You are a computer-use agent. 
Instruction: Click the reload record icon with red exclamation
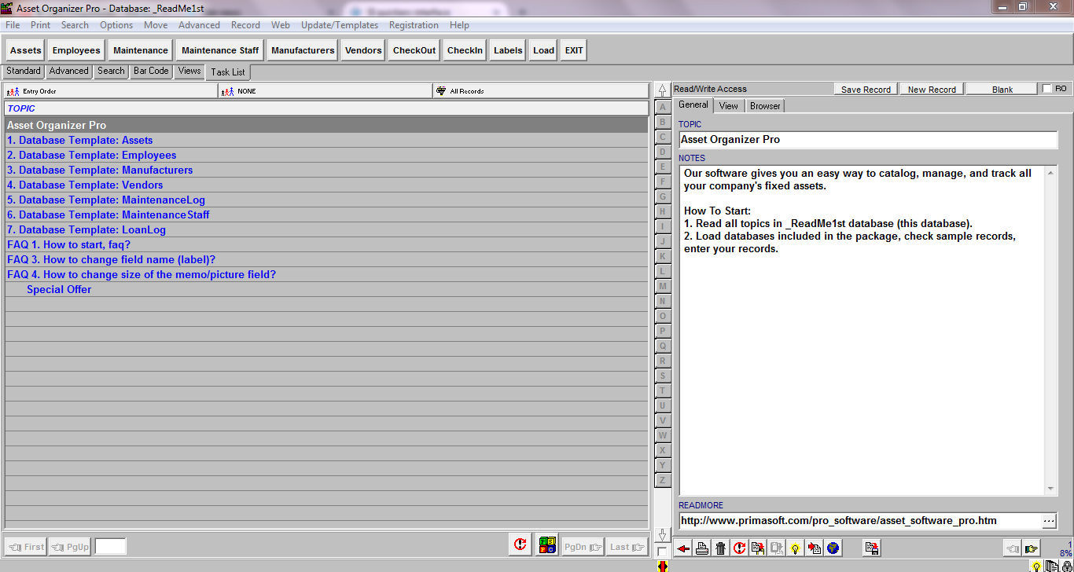coord(739,548)
